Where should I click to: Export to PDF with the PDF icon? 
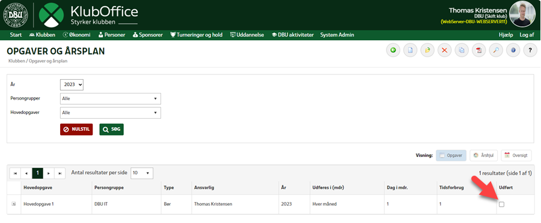[x=478, y=50]
